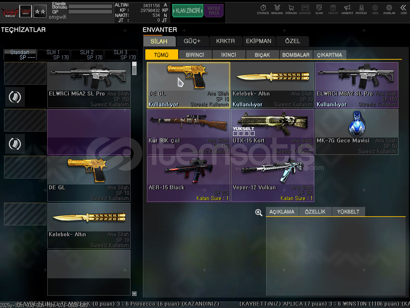Click equipped ELWRCi M6A2 in Teçhizatlar
Viewport: 410px width, 308px height.
(89, 85)
